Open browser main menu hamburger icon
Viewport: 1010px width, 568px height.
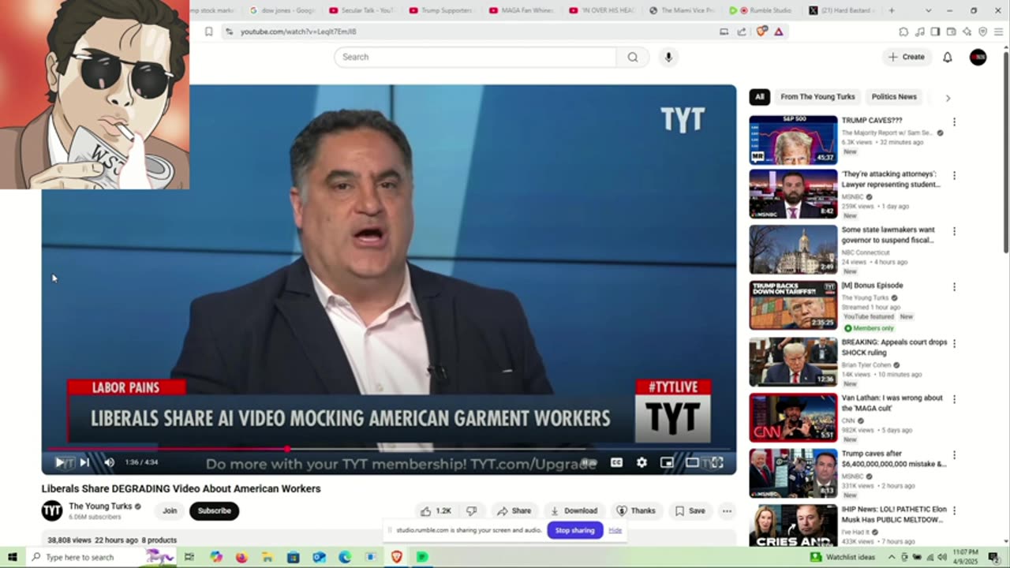(998, 32)
